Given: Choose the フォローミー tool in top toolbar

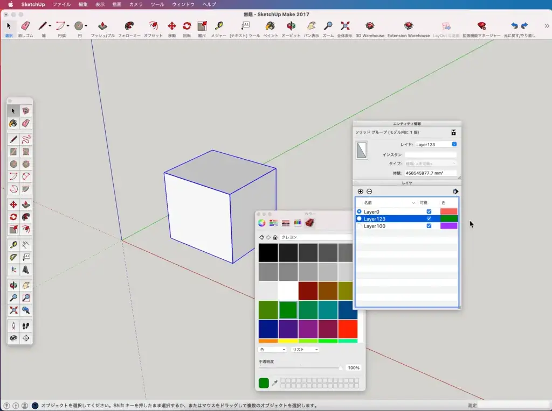Looking at the screenshot, I should (x=129, y=29).
